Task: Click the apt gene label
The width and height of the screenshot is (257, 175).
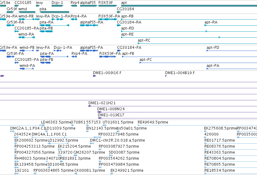Action: tap(124, 3)
